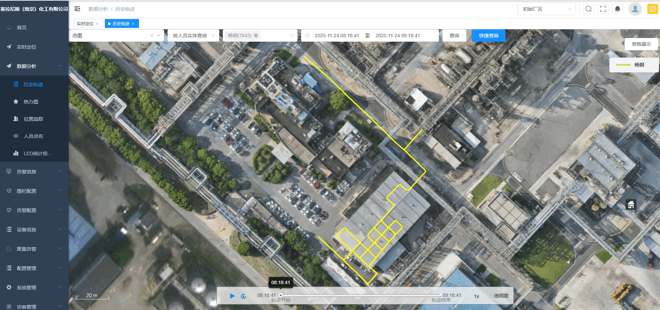Click the user avatar icon
Viewport: 660px width, 310px height.
pyautogui.click(x=635, y=9)
